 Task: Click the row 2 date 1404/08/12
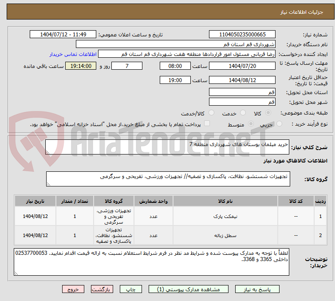click(x=35, y=235)
